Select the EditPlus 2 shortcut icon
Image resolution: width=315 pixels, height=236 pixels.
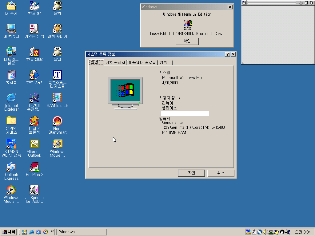[x=34, y=167]
